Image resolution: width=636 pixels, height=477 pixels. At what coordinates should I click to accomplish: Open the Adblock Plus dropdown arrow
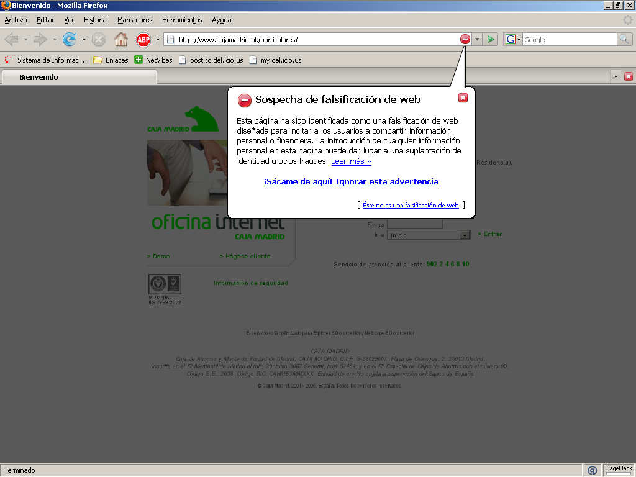pos(158,40)
